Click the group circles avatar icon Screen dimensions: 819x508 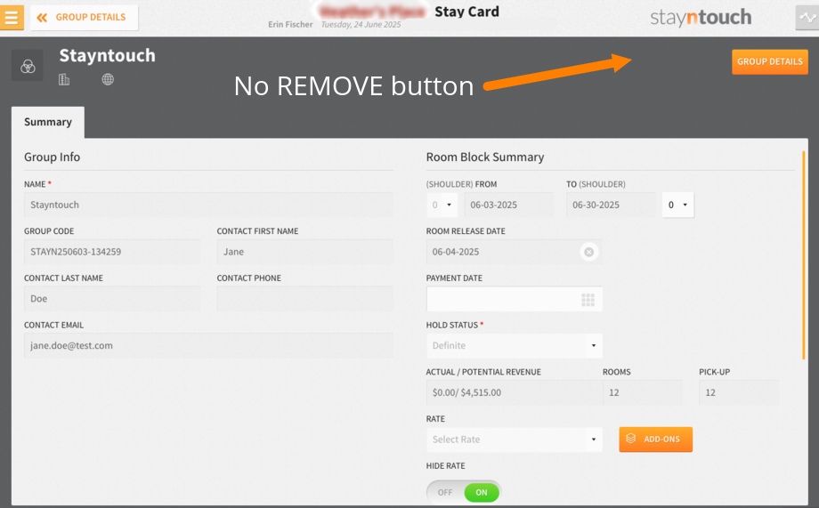pos(28,66)
